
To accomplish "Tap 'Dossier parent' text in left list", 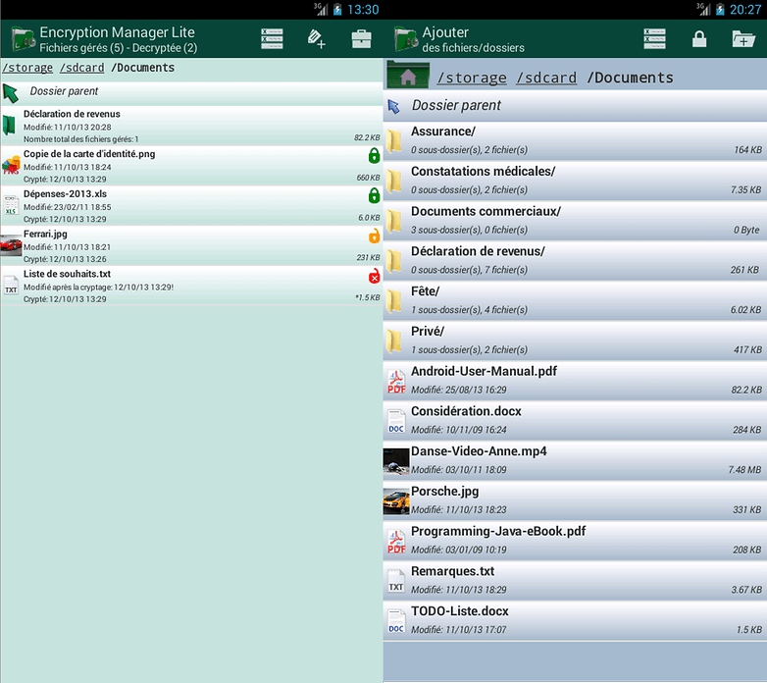I will [64, 91].
